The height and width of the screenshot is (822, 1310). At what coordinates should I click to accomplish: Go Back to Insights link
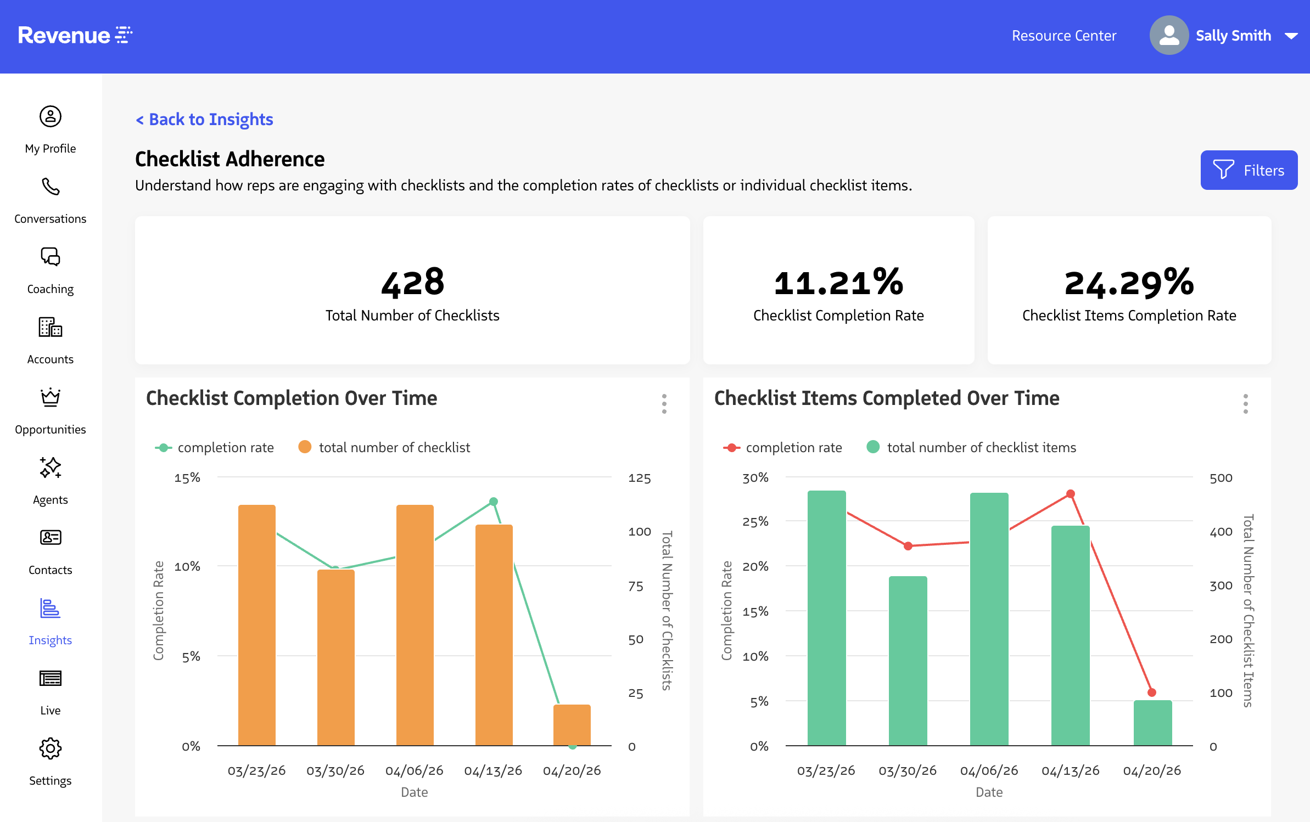click(204, 120)
